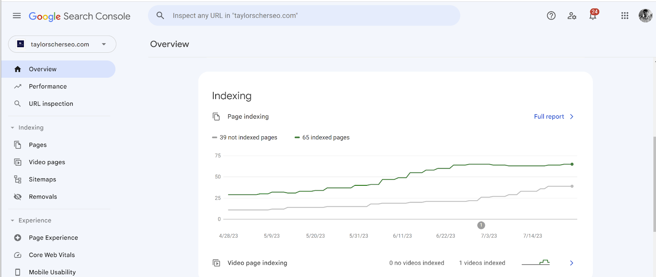This screenshot has height=277, width=656.
Task: Click the URL inspection search field
Action: coord(303,16)
